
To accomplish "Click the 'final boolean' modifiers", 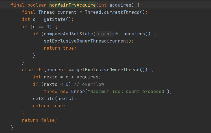I will tap(29, 5).
